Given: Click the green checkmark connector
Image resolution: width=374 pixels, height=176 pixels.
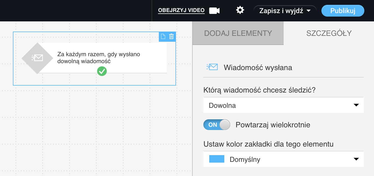Looking at the screenshot, I should tap(102, 71).
